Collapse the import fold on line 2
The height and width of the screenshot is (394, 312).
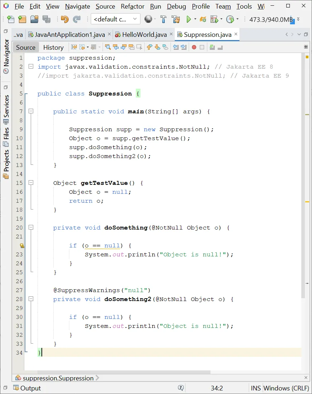(31, 67)
